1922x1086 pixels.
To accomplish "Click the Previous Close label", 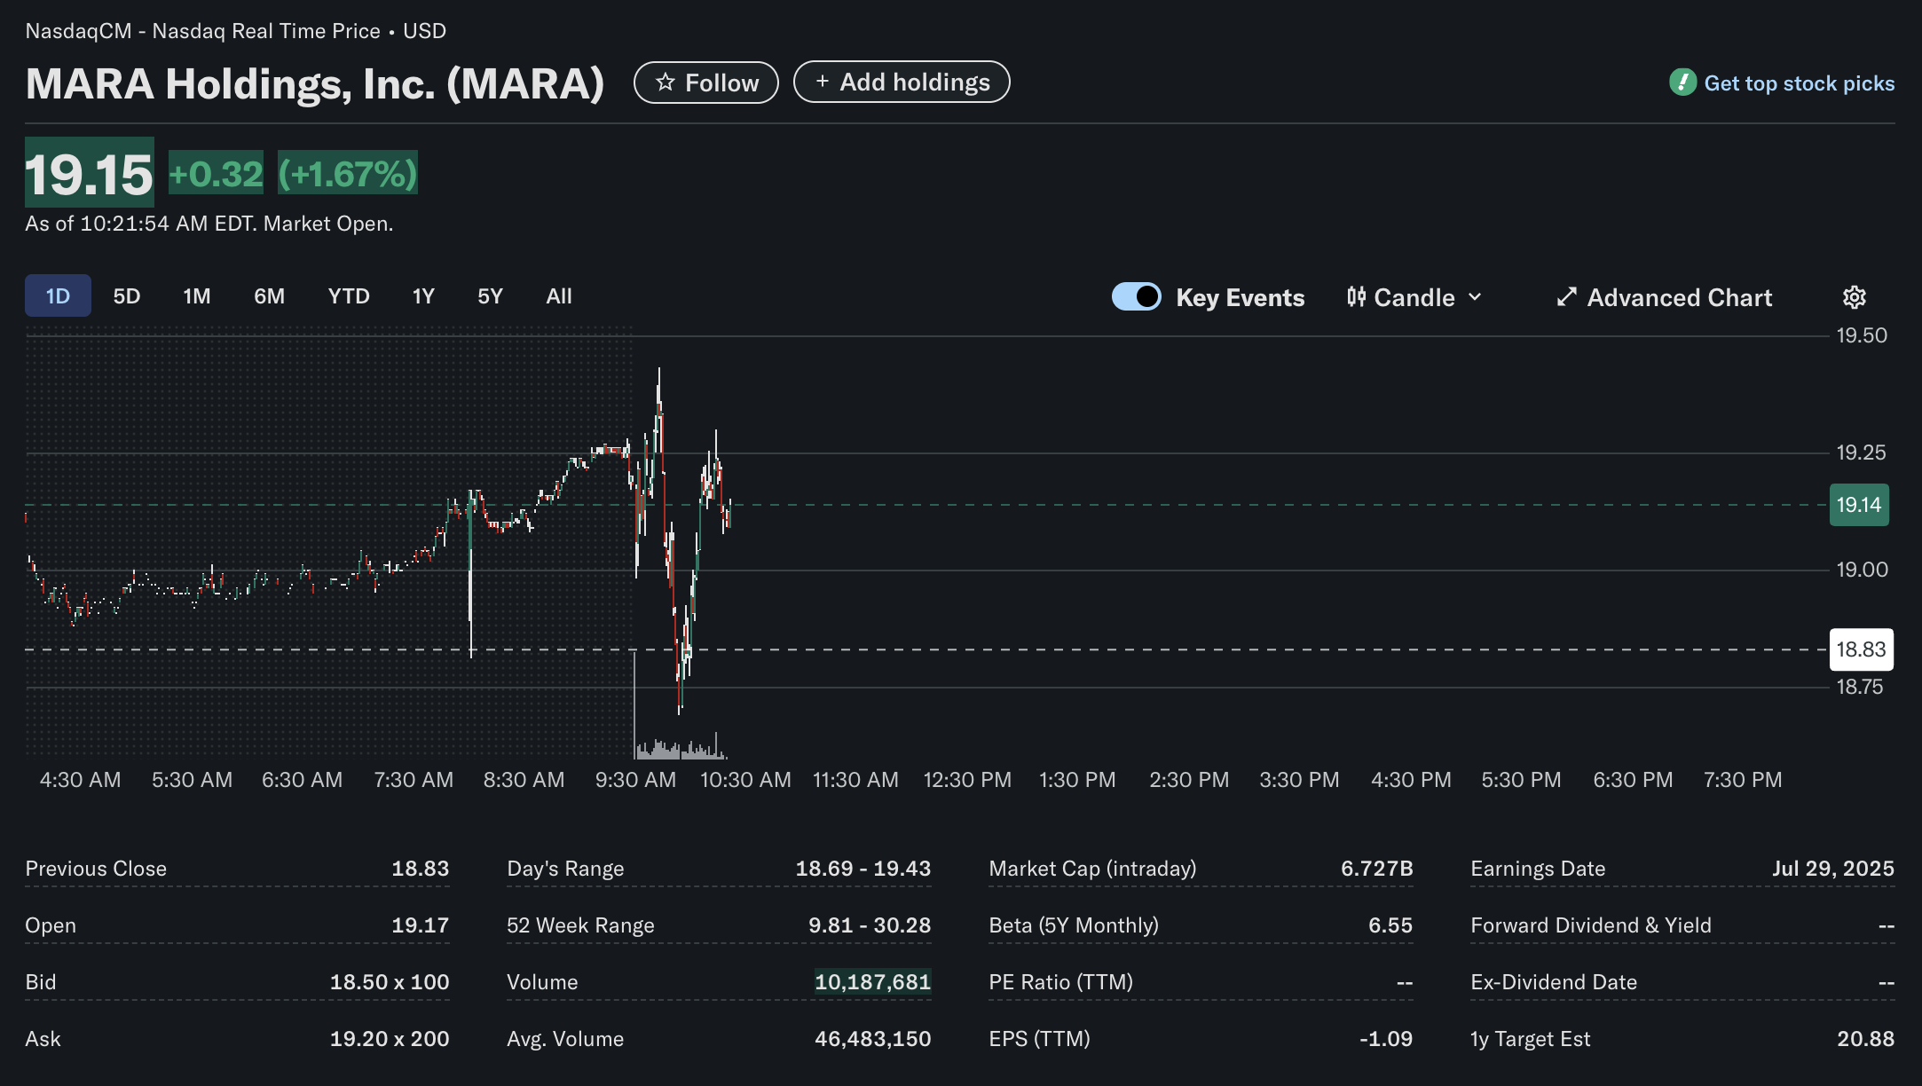I will (x=96, y=869).
